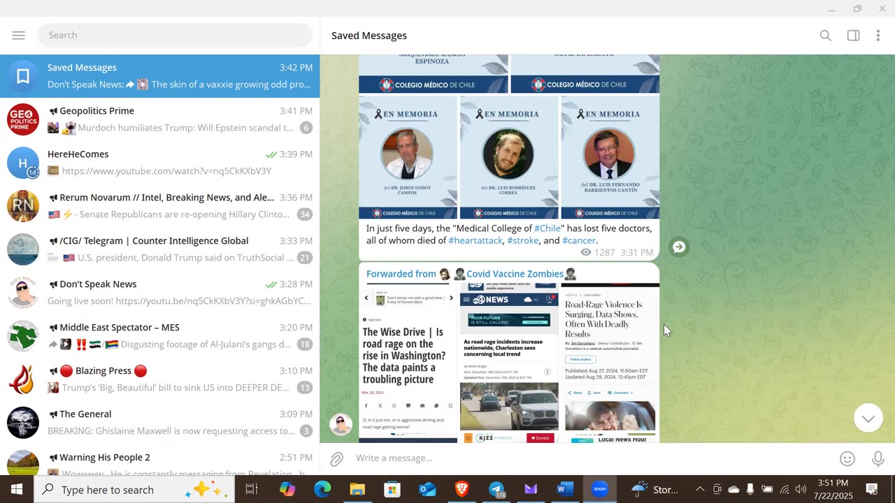Open The General channel row
This screenshot has width=895, height=503.
click(159, 423)
